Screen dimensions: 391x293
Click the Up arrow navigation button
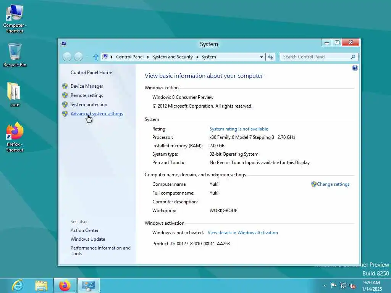click(95, 57)
